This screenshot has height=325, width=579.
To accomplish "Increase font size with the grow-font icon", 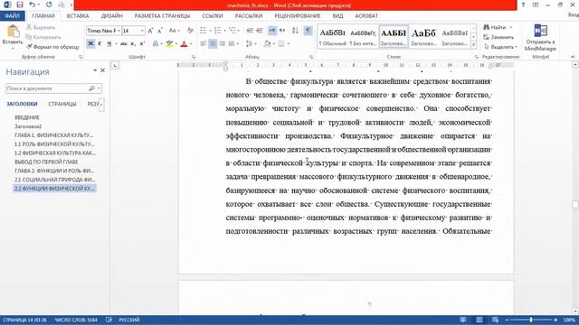I will 151,31.
